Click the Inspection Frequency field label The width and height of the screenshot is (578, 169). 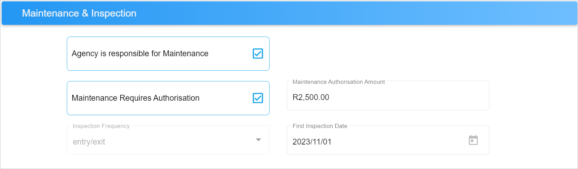(x=101, y=126)
